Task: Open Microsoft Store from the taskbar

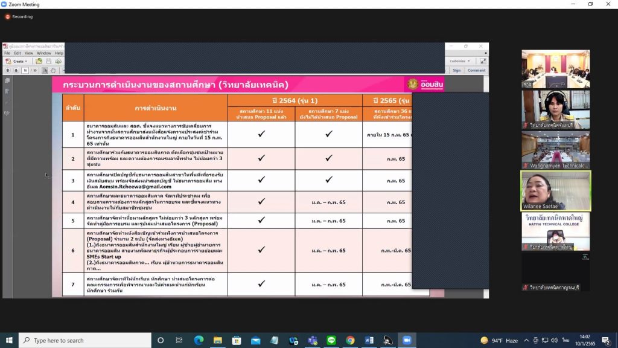Action: pyautogui.click(x=237, y=340)
